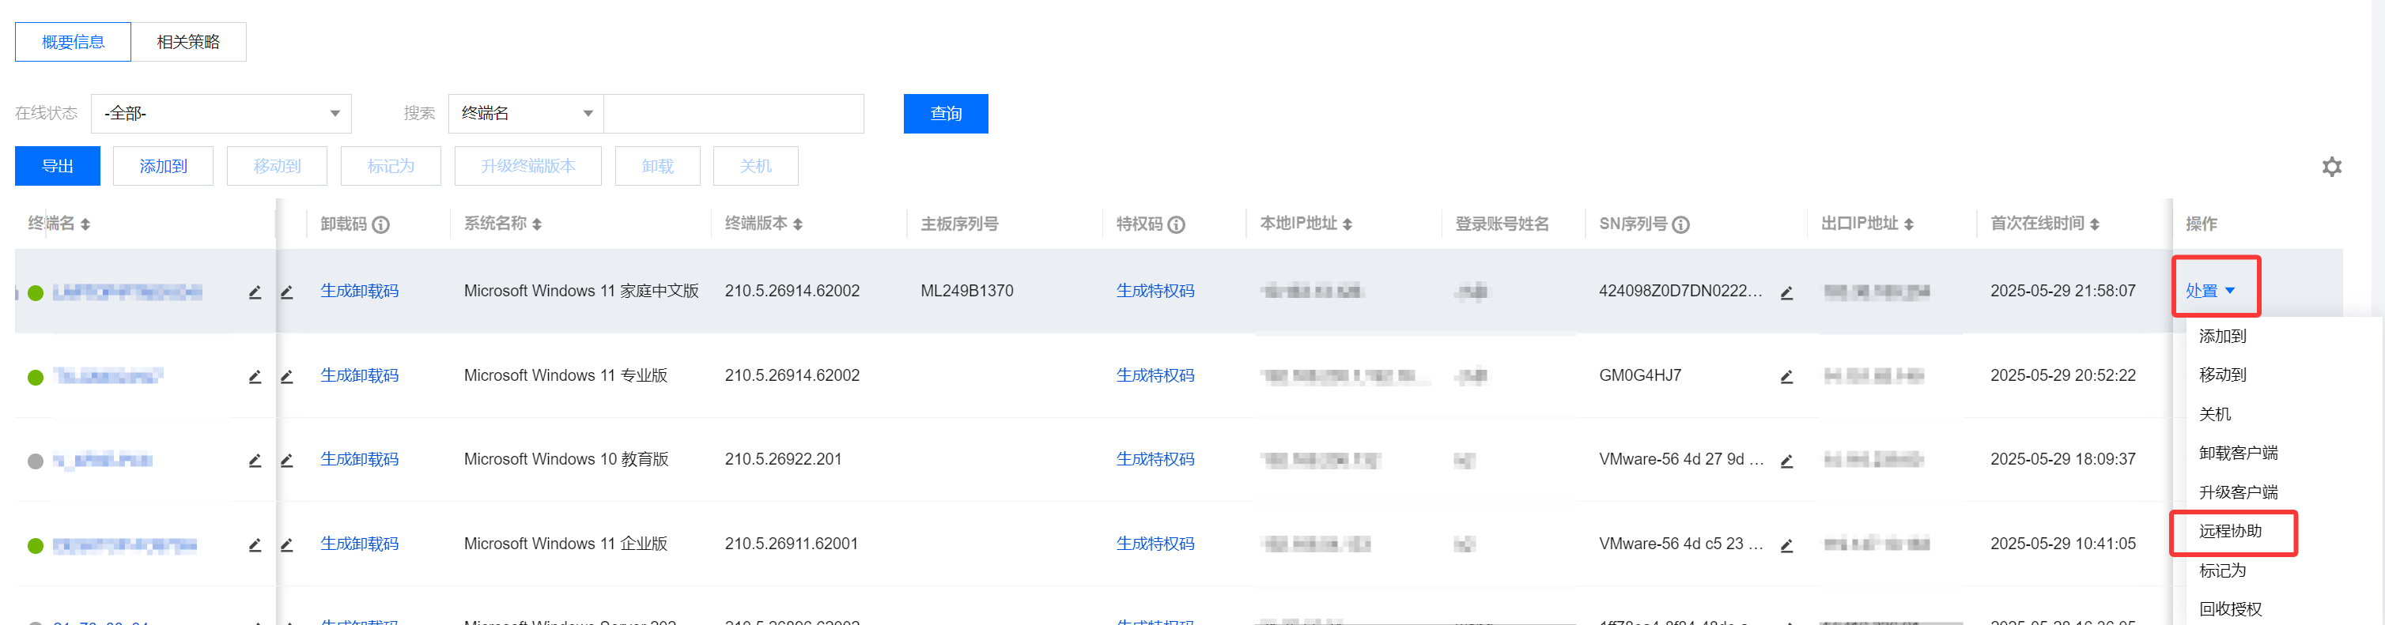Click the 特权码 info icon

click(x=1176, y=224)
